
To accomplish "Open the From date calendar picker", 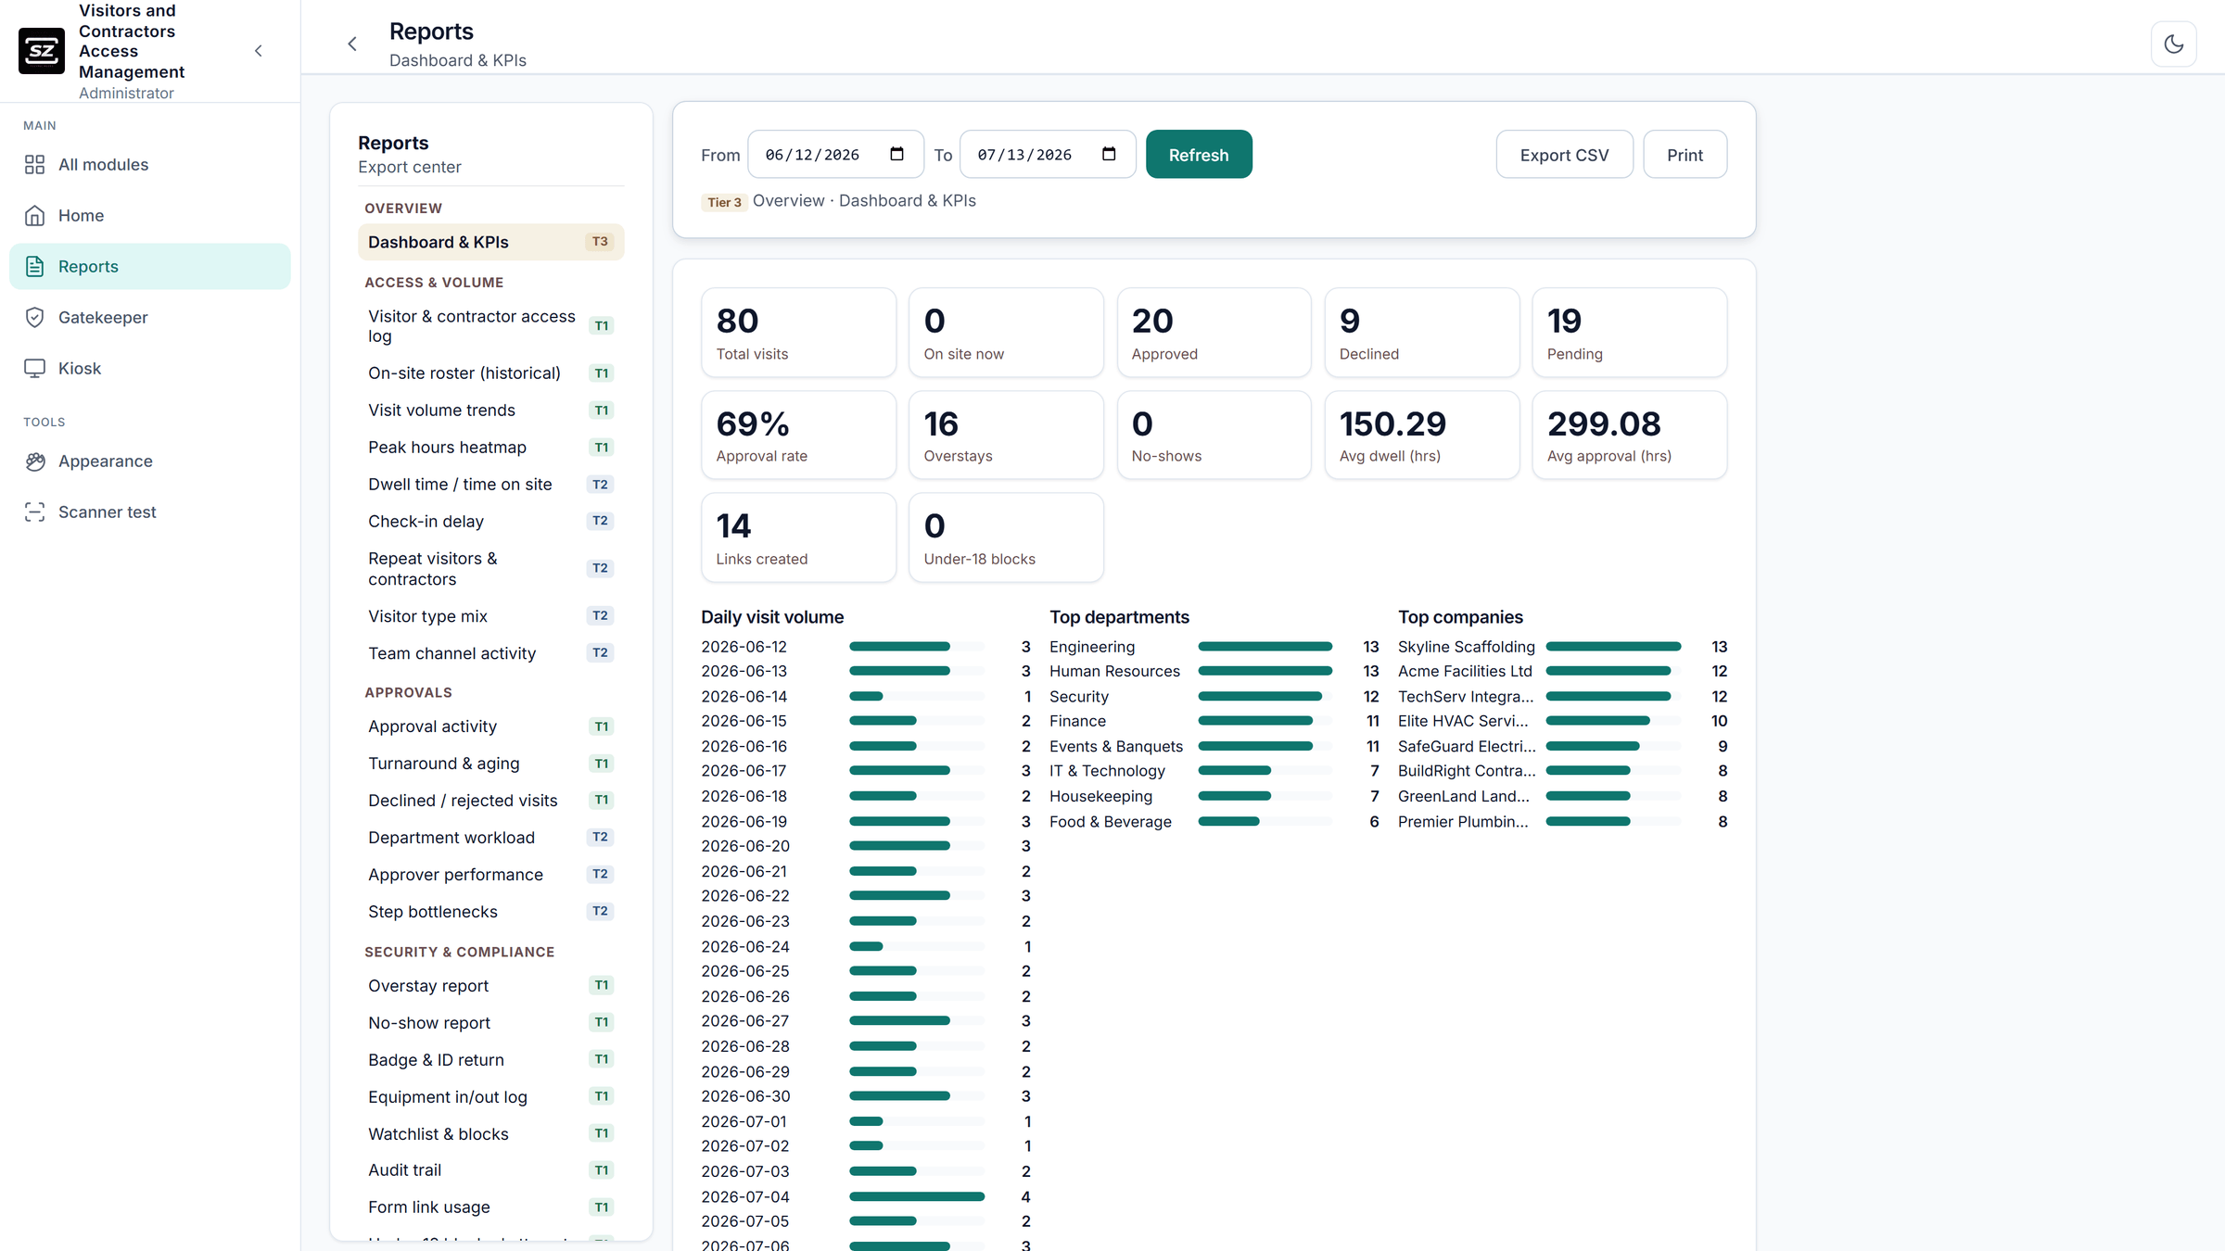I will [896, 154].
